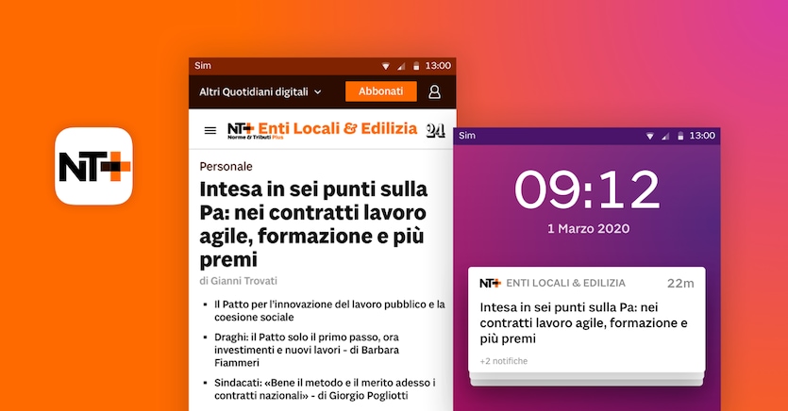The height and width of the screenshot is (411, 788).
Task: Tap ENTI LOCALI & EDILIZIA notification title
Action: point(565,283)
